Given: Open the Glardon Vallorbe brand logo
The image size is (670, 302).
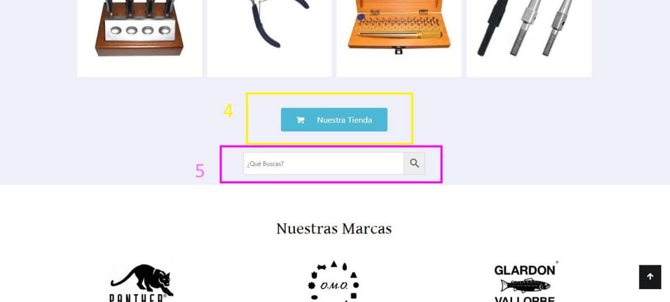Looking at the screenshot, I should [x=526, y=281].
